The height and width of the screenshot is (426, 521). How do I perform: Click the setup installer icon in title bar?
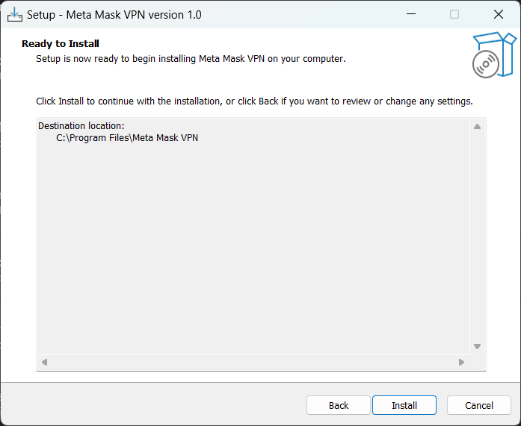coord(15,15)
